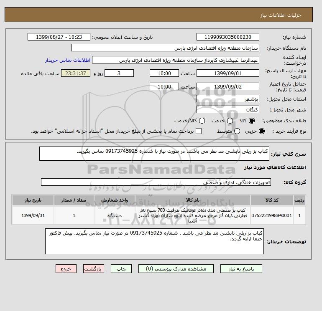
Task: Select the کالا radio button
Action: point(252,121)
